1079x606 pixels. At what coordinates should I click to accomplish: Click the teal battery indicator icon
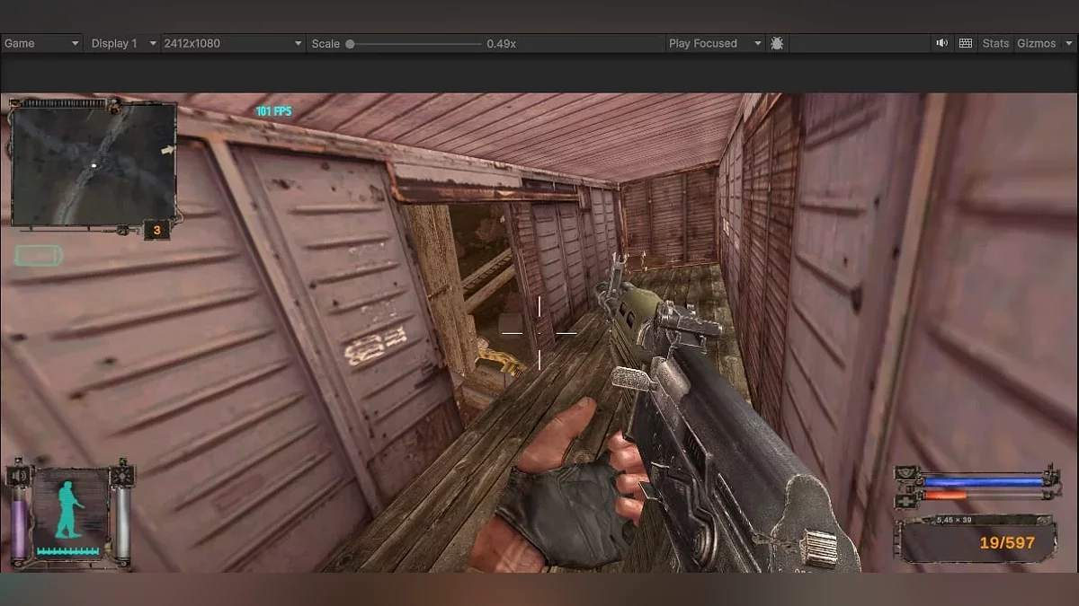[39, 257]
